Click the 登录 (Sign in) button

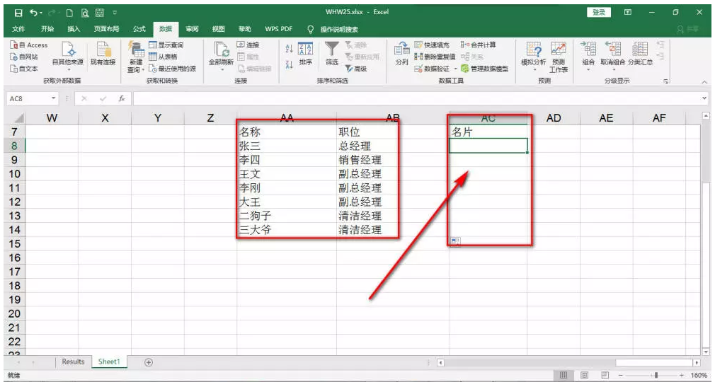click(599, 12)
